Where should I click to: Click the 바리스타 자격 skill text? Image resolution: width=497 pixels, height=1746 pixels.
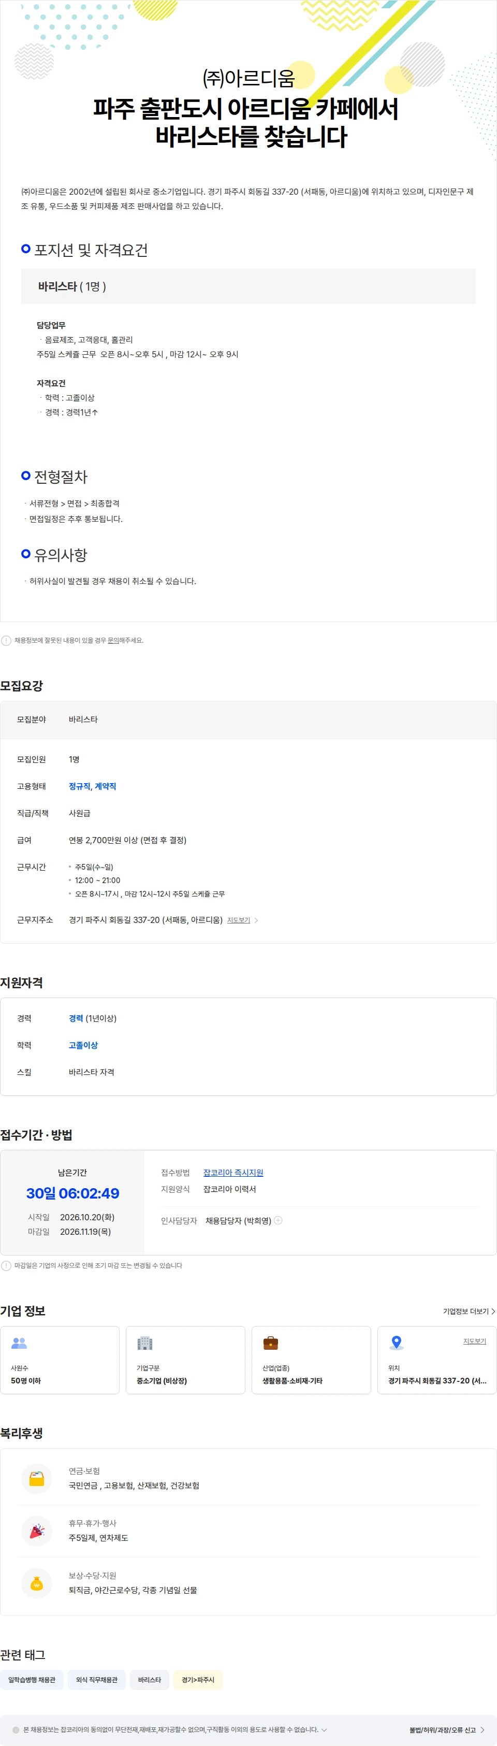coord(92,1072)
